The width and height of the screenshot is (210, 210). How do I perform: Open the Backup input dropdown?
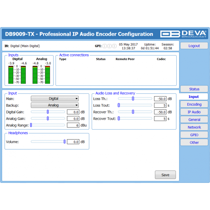[x=55, y=105]
